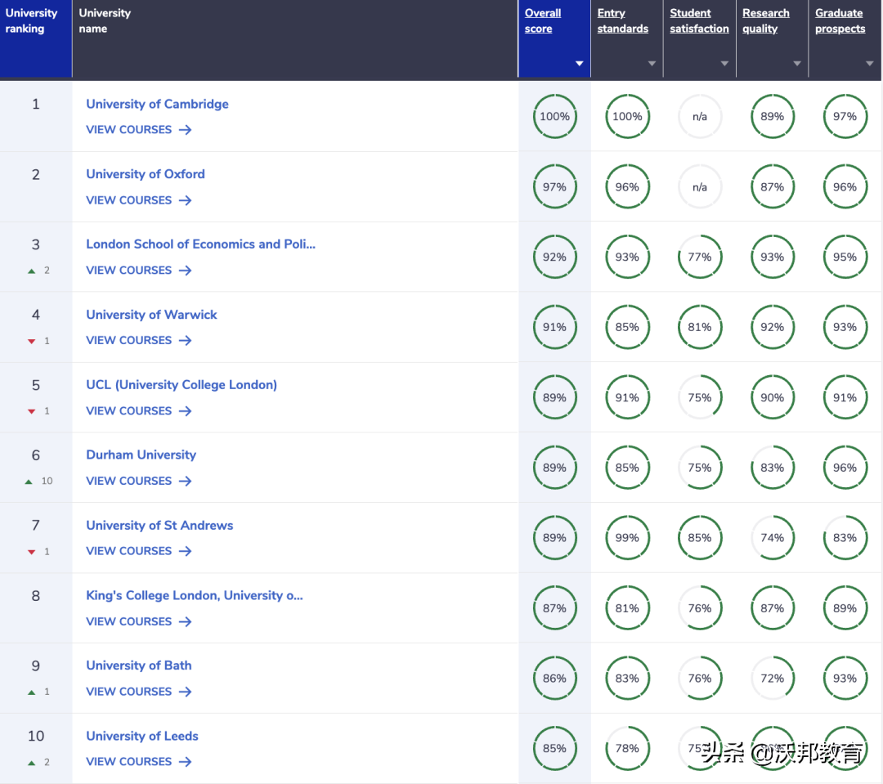Click King's College 81% entry standards circle
Screen dimensions: 883x784
(x=627, y=608)
